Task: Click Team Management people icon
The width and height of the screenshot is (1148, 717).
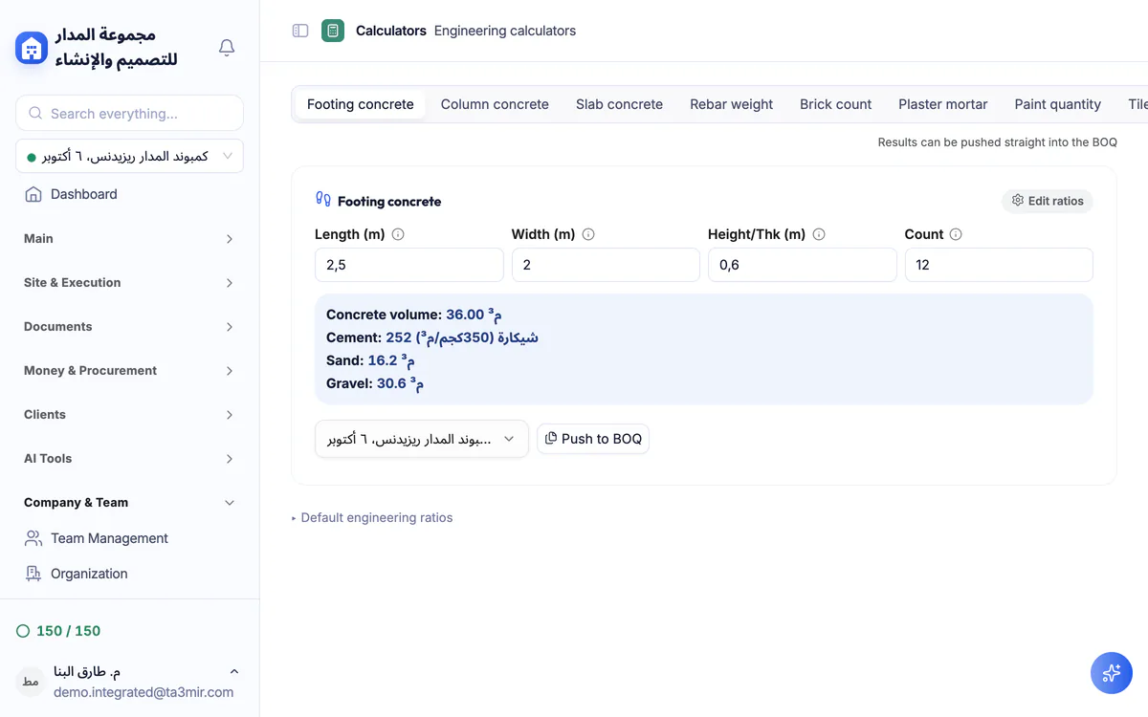Action: (33, 538)
